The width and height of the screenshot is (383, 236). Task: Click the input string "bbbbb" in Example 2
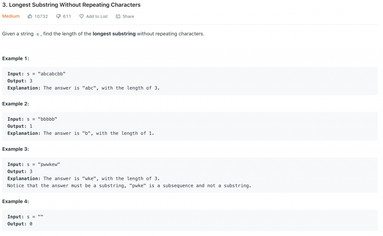pyautogui.click(x=48, y=119)
